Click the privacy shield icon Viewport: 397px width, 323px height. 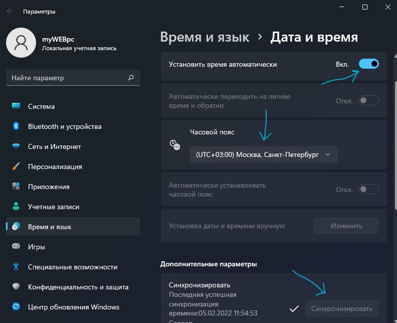click(x=16, y=286)
